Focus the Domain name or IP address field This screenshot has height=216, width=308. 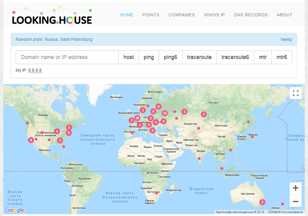click(67, 57)
